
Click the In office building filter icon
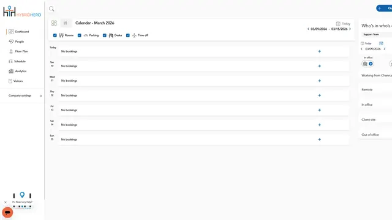(365, 64)
